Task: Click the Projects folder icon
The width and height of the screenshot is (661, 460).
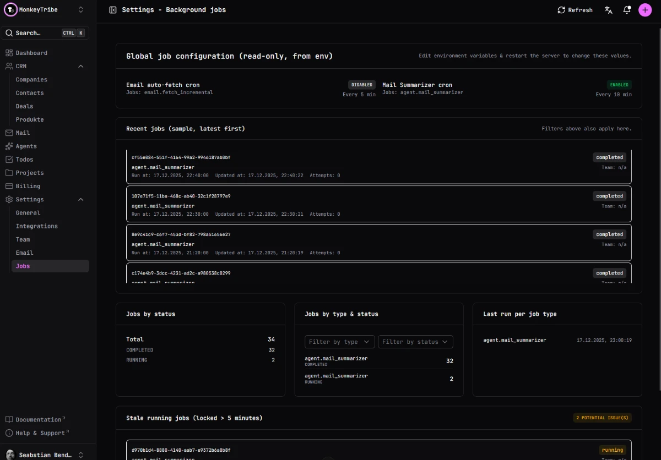Action: point(9,173)
